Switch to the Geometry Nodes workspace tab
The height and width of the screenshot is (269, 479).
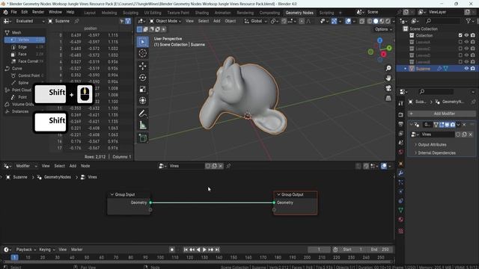299,13
